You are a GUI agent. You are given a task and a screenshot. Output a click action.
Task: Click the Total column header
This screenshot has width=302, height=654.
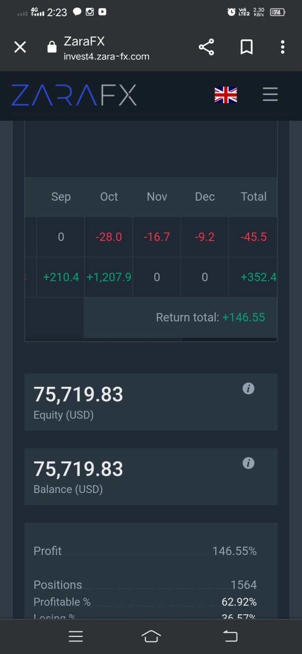tap(253, 197)
